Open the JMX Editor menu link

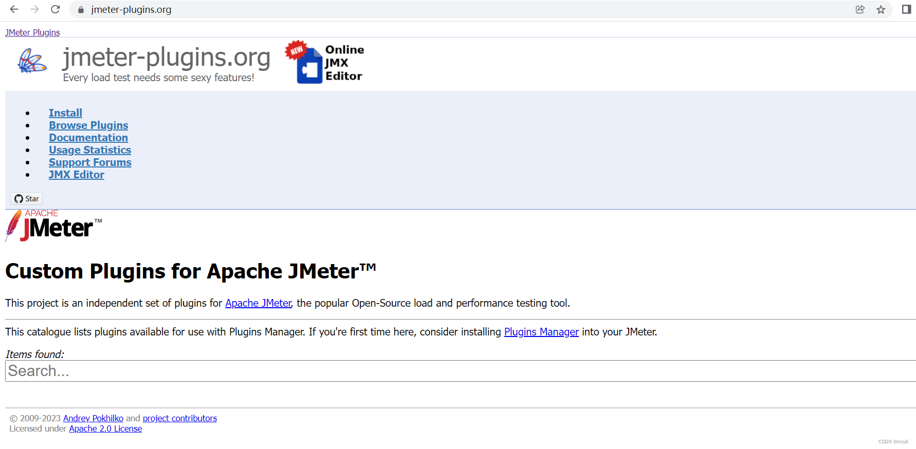(x=77, y=175)
